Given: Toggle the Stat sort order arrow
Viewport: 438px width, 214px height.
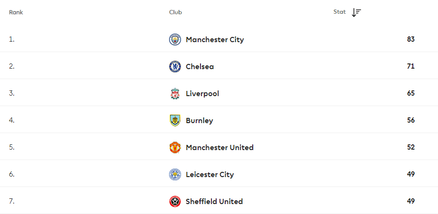Looking at the screenshot, I should (x=356, y=12).
